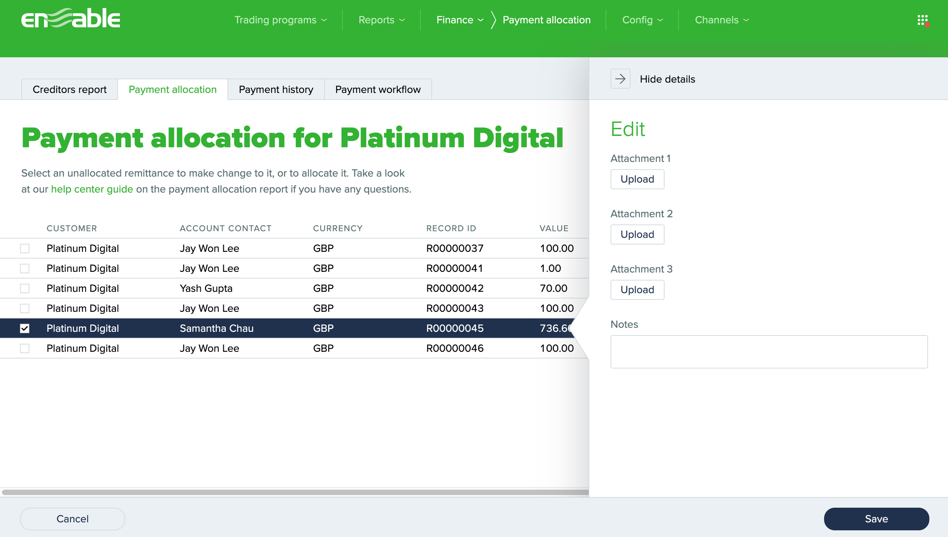Screen dimensions: 948x537
Task: Upload a file for Attachment 2
Action: (x=637, y=234)
